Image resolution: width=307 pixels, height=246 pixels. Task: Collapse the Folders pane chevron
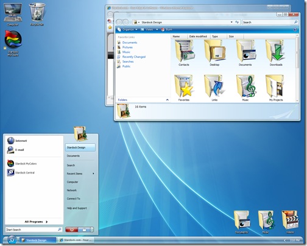click(168, 100)
